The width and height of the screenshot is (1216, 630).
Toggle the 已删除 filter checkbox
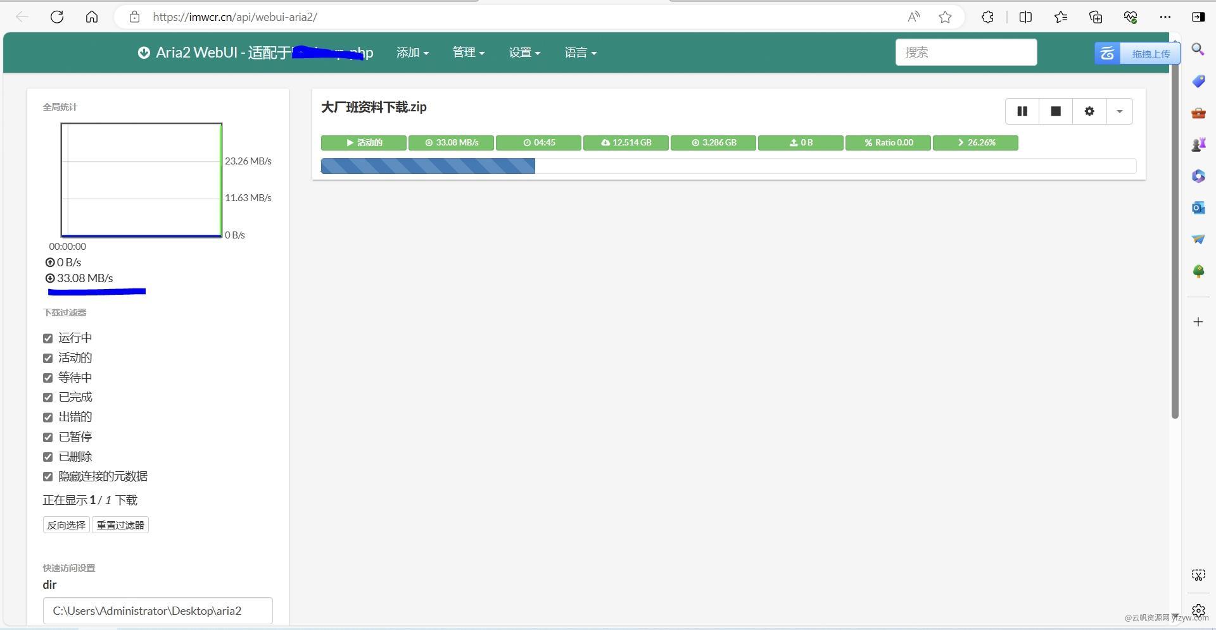point(47,457)
